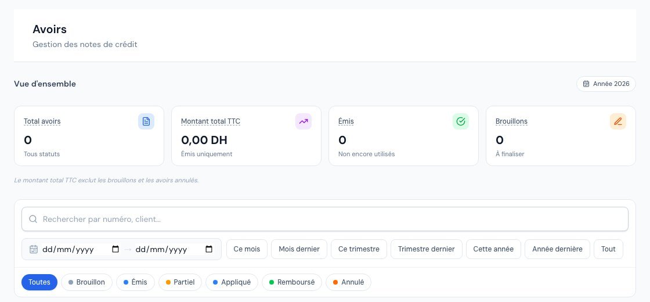This screenshot has height=302, width=650.
Task: Apply the Trimestre dernier date preset
Action: point(426,249)
